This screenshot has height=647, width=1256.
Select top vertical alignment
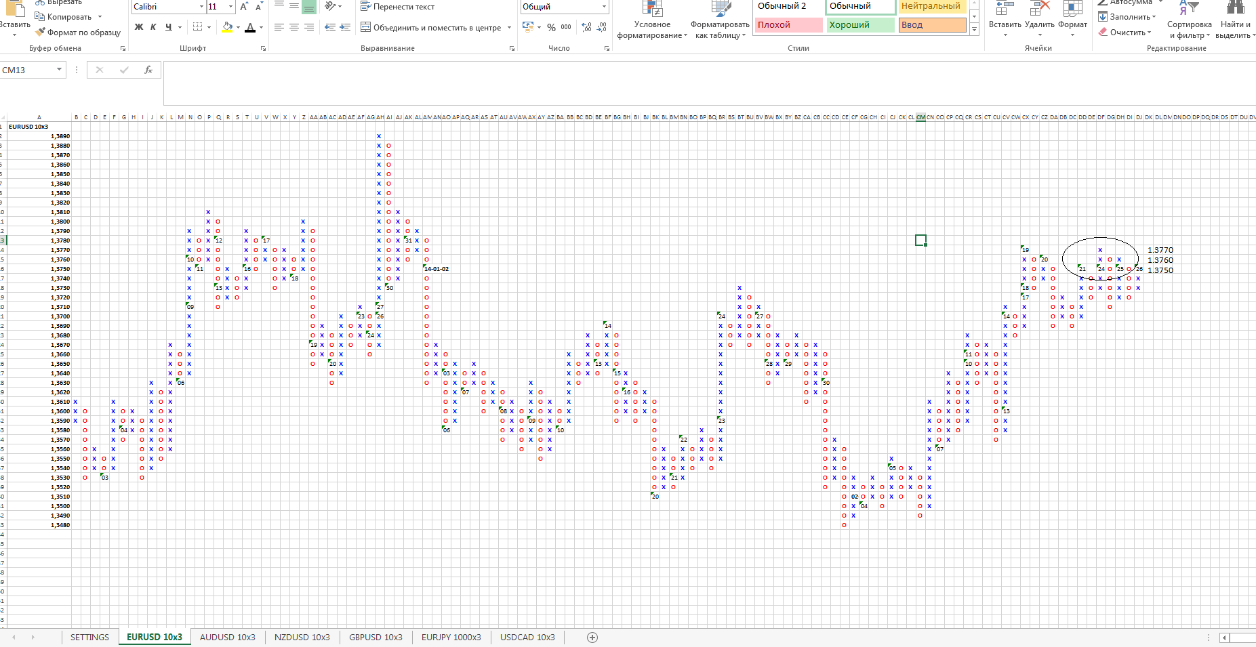[279, 6]
